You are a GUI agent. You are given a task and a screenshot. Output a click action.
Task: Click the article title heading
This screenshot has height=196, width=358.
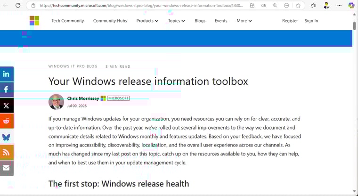(x=148, y=82)
